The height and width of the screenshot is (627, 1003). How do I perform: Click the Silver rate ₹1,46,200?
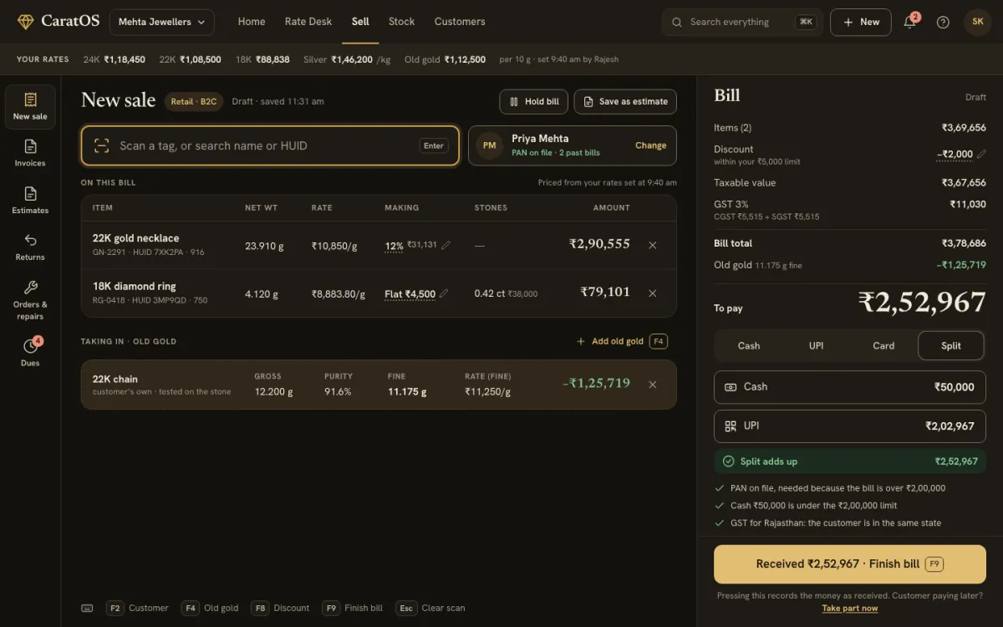point(347,59)
